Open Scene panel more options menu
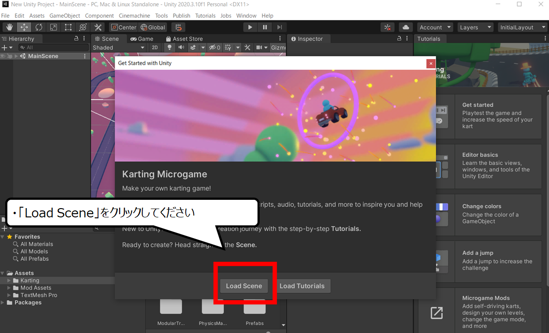 click(280, 38)
